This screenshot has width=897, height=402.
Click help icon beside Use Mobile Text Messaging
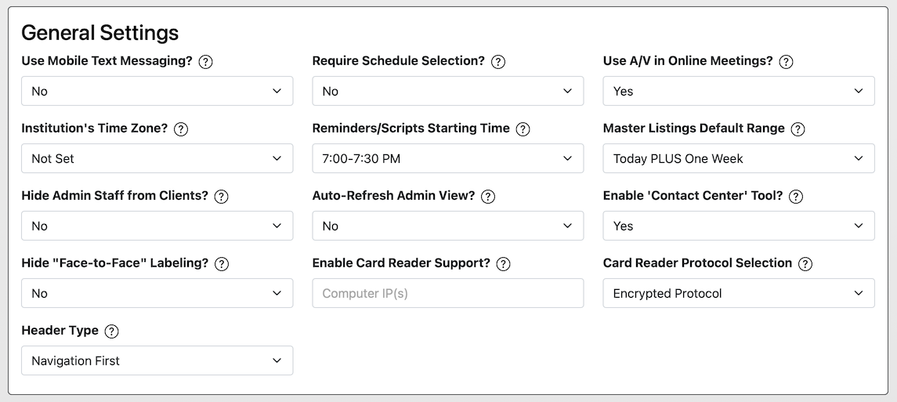pyautogui.click(x=206, y=62)
